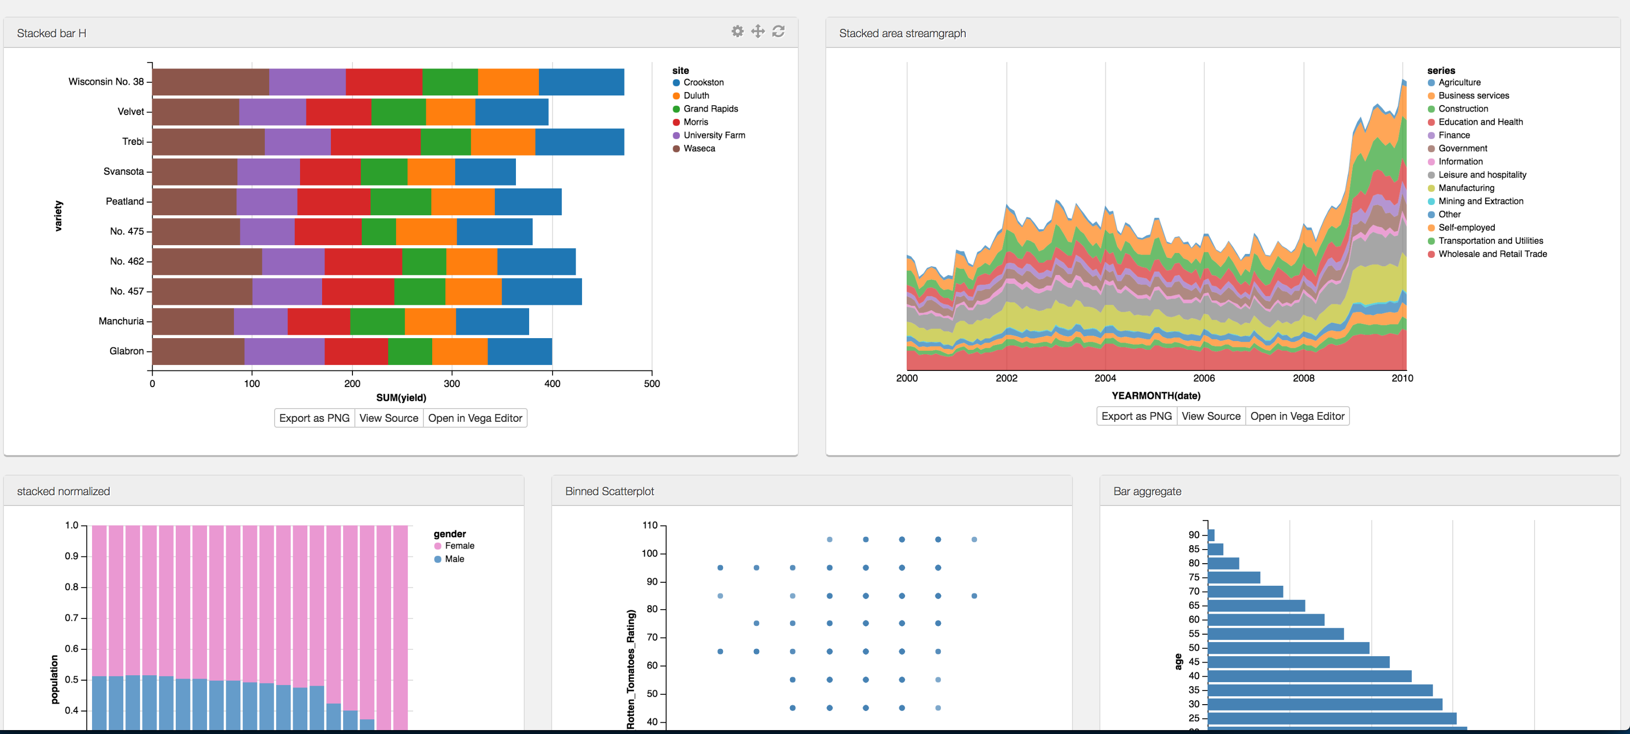
Task: Select the Agriculture legend circle in series
Action: coord(1431,83)
